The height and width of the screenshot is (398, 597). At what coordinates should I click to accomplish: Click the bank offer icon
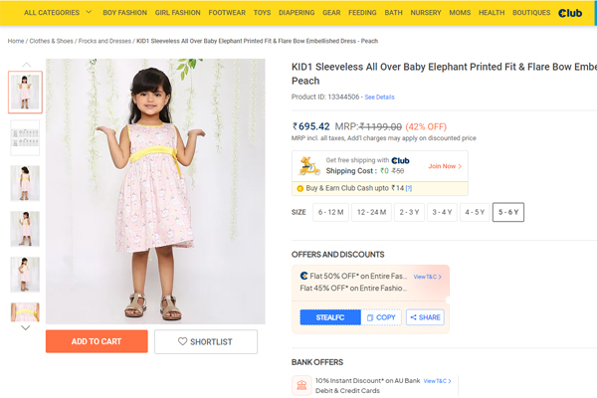coord(300,385)
